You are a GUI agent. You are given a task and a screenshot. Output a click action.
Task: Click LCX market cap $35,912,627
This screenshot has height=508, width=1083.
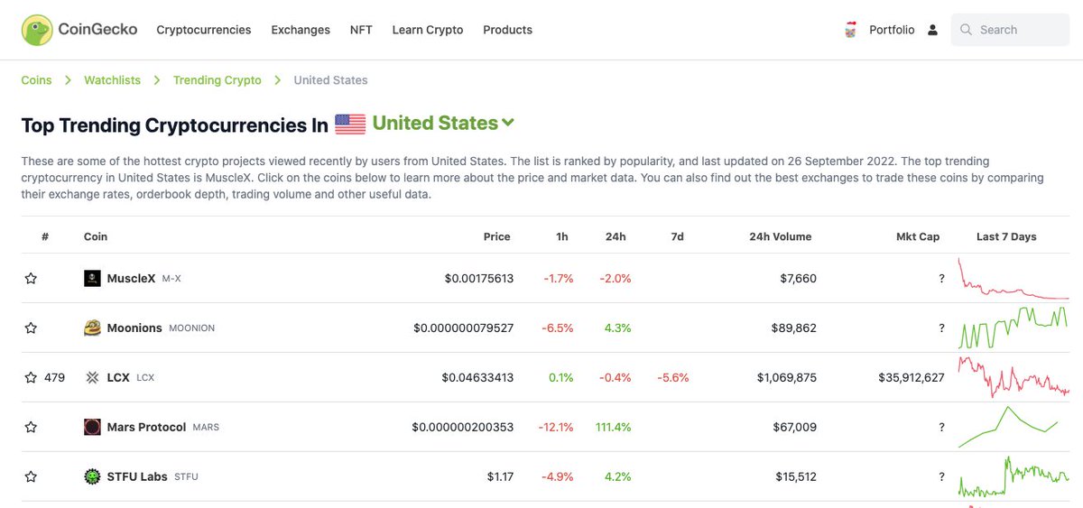click(x=912, y=377)
